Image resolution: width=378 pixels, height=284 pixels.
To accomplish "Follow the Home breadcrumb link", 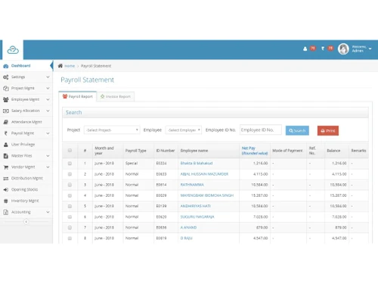I will click(70, 66).
